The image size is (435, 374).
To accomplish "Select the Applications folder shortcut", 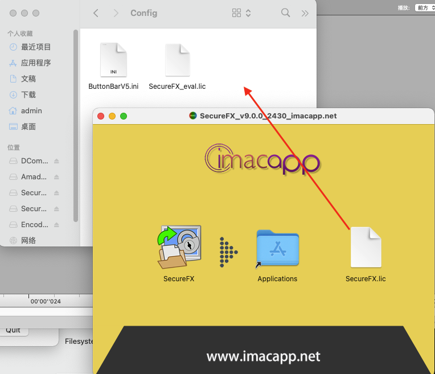I will [277, 248].
